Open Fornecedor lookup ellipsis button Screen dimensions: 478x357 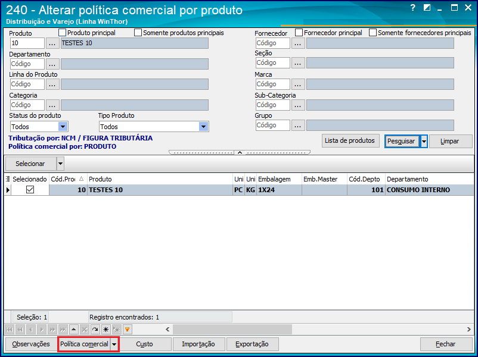pyautogui.click(x=298, y=43)
